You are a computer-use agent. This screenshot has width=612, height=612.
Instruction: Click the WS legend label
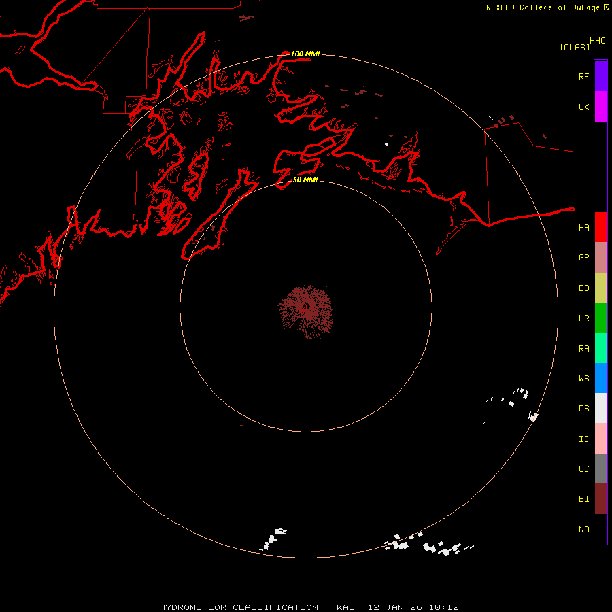coord(583,378)
